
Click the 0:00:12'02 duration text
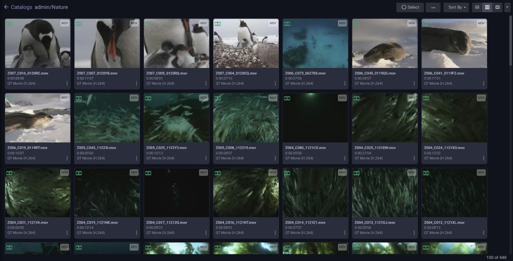pos(432,153)
